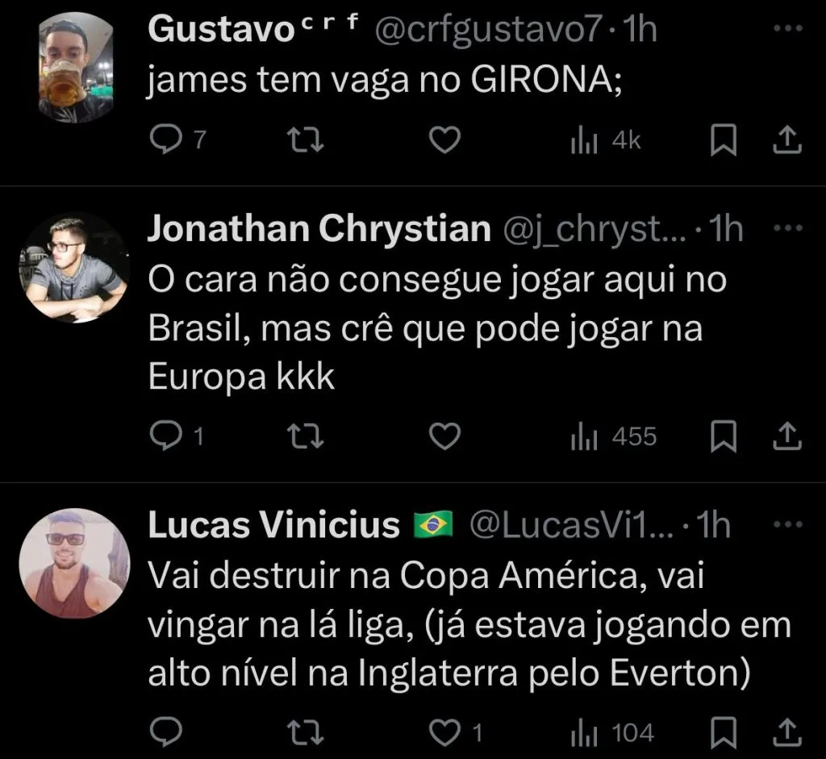
Task: Like Gustavo's tweet about James
Action: [x=444, y=141]
